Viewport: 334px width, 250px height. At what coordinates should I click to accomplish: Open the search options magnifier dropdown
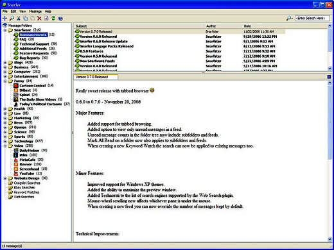click(289, 19)
